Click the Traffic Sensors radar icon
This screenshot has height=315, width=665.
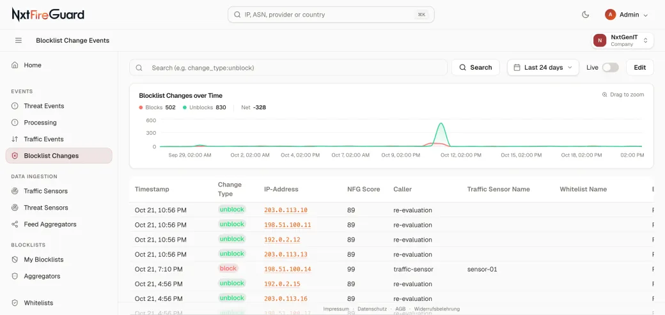(x=15, y=191)
